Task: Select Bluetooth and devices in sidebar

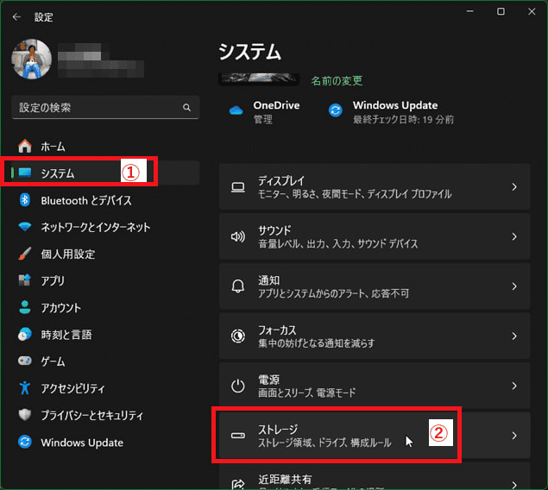Action: [x=86, y=200]
